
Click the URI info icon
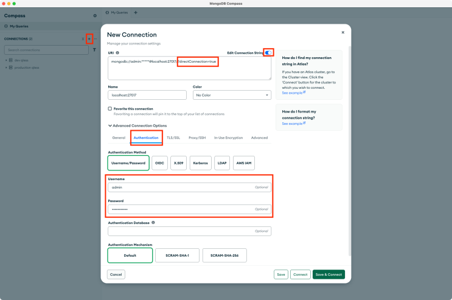coord(117,53)
